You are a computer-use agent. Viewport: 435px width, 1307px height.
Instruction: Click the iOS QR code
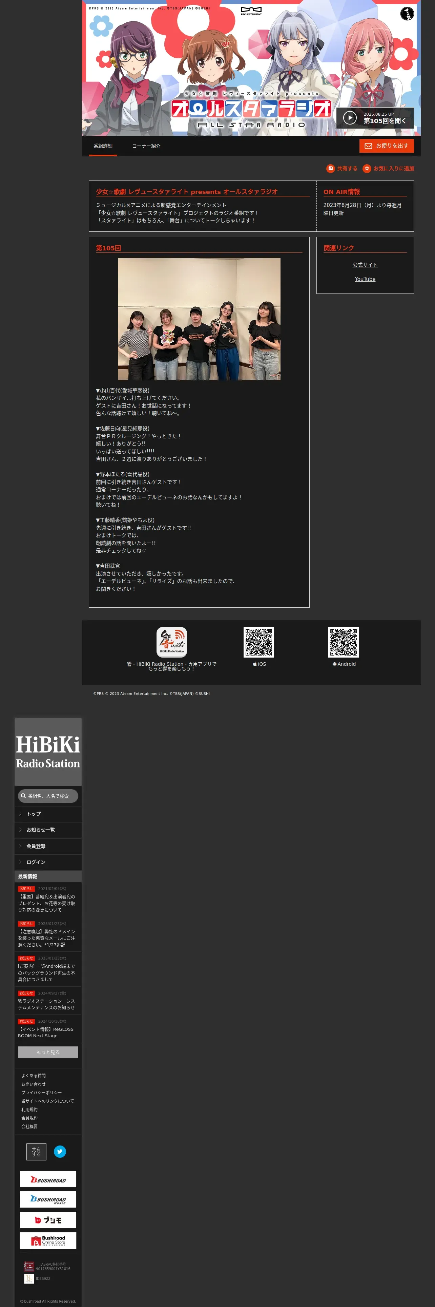click(259, 642)
